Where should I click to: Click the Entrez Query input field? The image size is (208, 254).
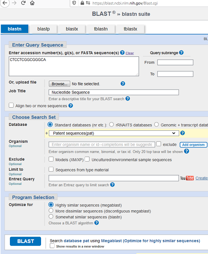pyautogui.click(x=114, y=178)
